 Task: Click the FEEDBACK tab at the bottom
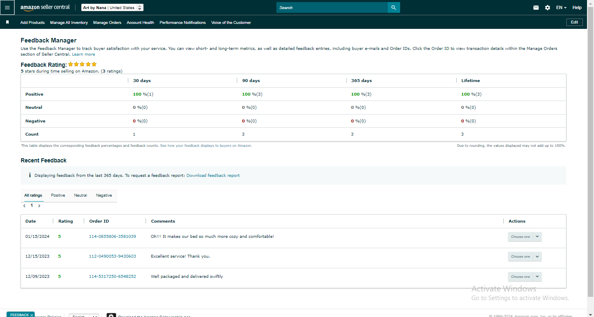(19, 315)
